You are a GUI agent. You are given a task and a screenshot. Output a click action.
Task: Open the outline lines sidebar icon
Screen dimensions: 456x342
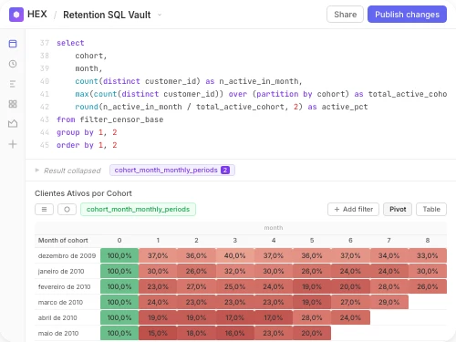(13, 84)
